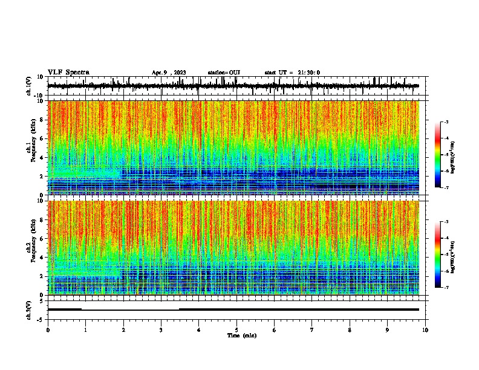This screenshot has width=479, height=370.
Task: Click the '3' tick on time axis
Action: tap(161, 330)
